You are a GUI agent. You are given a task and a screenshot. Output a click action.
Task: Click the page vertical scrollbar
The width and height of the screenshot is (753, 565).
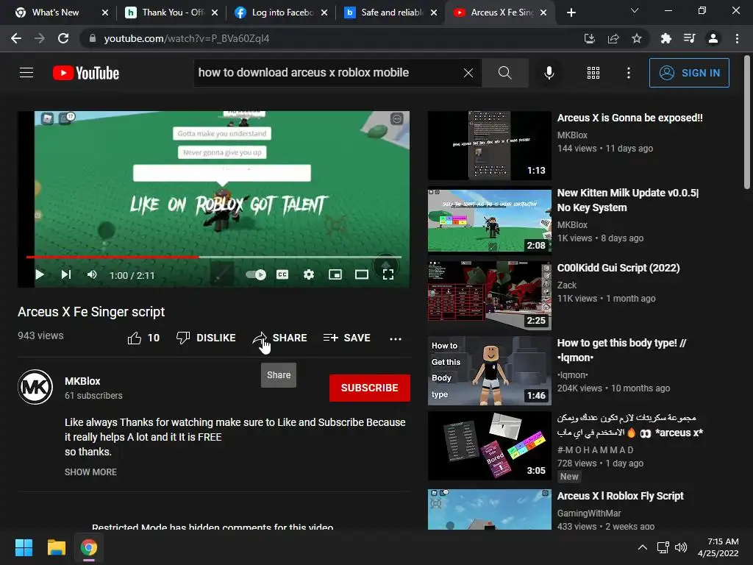747,123
